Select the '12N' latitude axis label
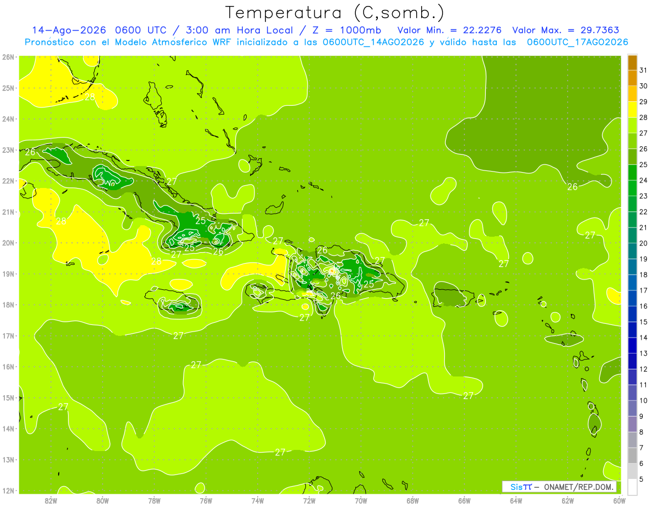The width and height of the screenshot is (658, 508). 8,490
